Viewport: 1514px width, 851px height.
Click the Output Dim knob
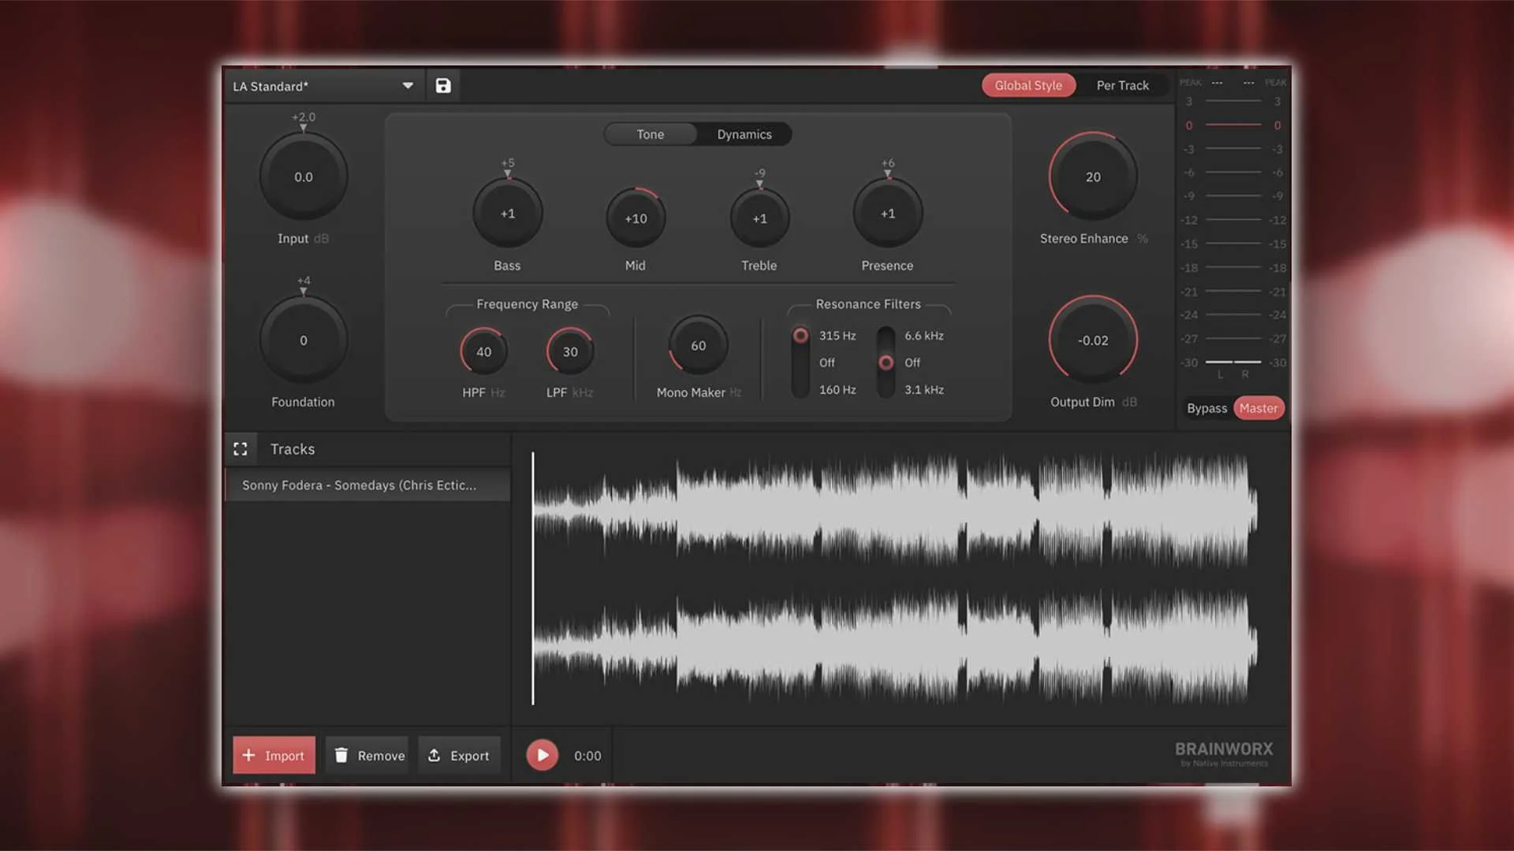click(1093, 341)
